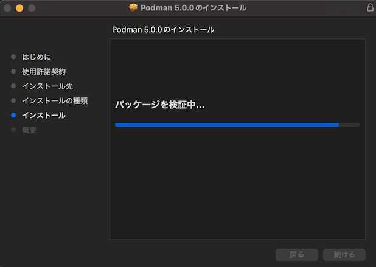Click the gray bullet beside インストールの種類
This screenshot has width=376, height=267.
pyautogui.click(x=13, y=101)
